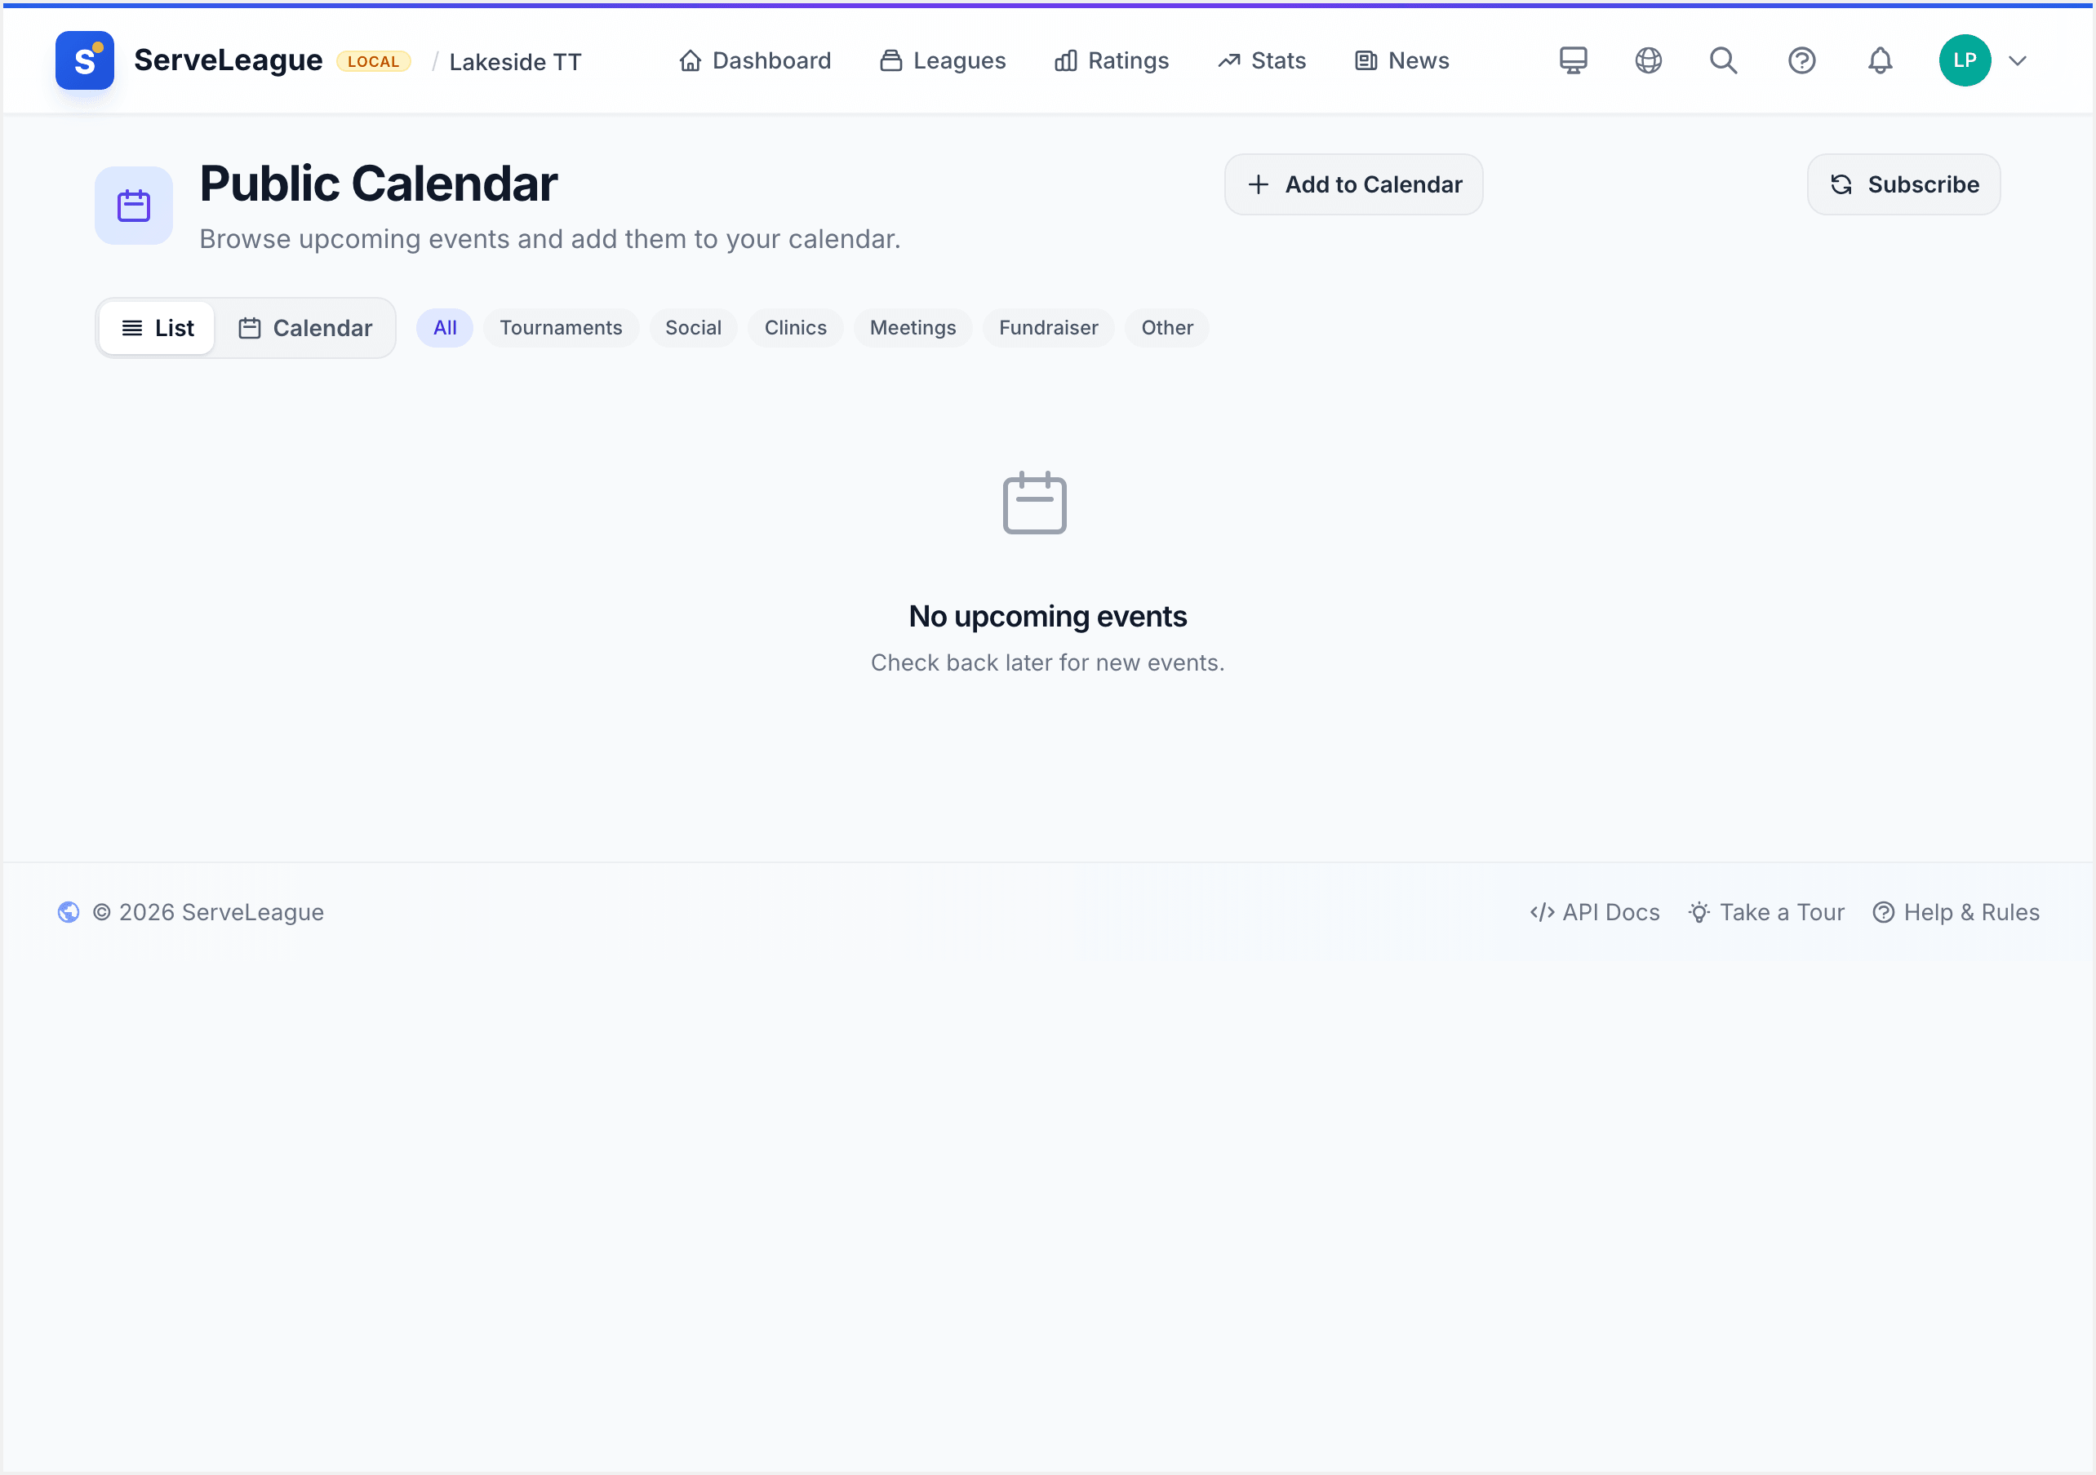Click the LP user avatar

click(x=1965, y=60)
